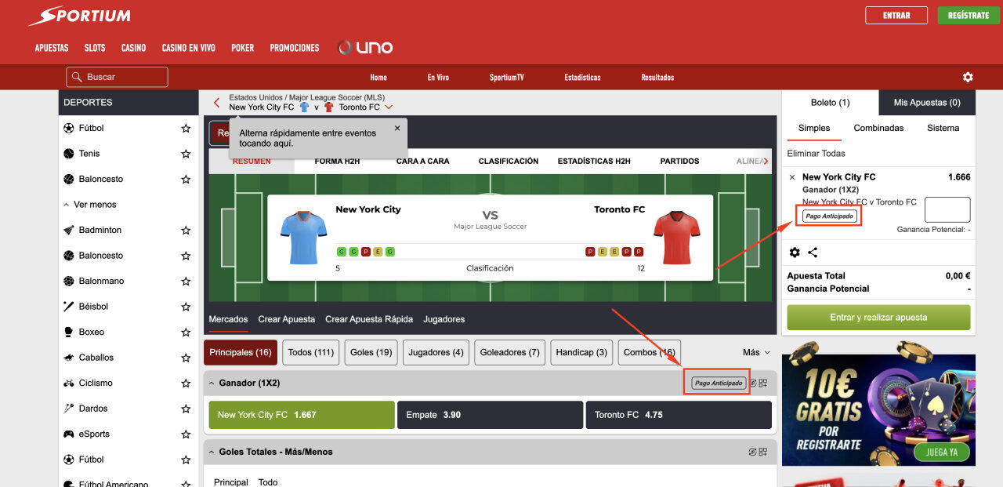
Task: Favorite the first Fútbol item with star
Action: [x=186, y=128]
